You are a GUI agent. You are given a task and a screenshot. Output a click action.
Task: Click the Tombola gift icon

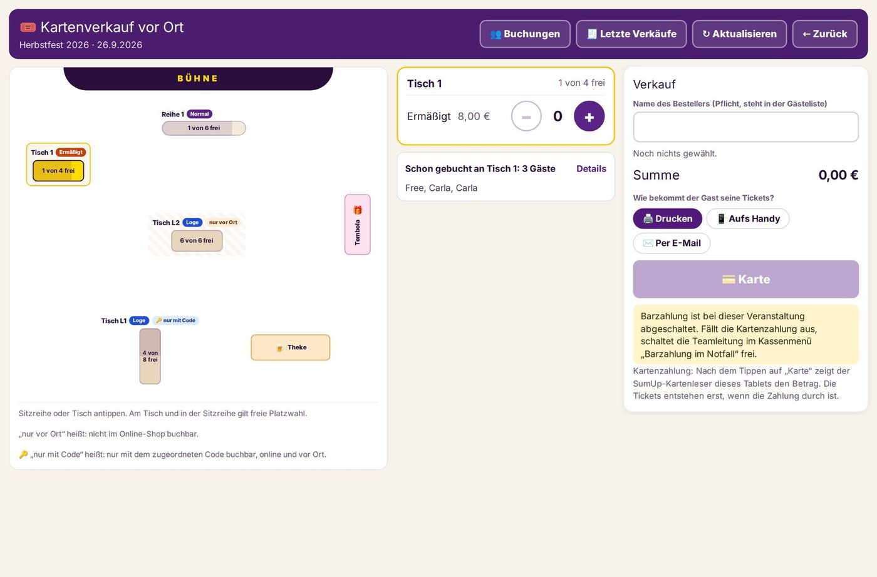click(x=358, y=210)
